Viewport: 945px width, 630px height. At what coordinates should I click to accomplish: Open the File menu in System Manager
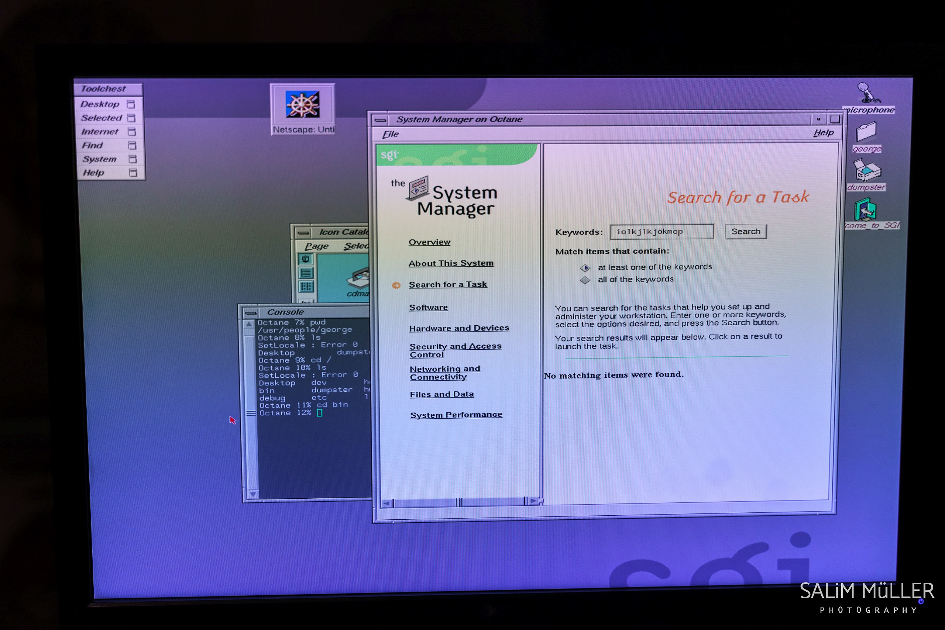tap(390, 134)
